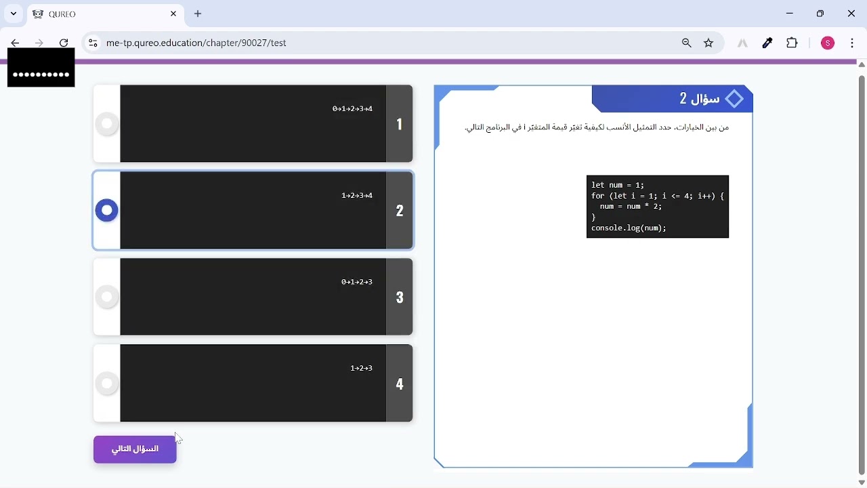
Task: Click the zoom magnifier icon
Action: [688, 43]
